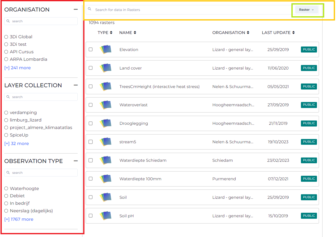Show 241 more organisations
The height and width of the screenshot is (237, 336).
[x=18, y=68]
